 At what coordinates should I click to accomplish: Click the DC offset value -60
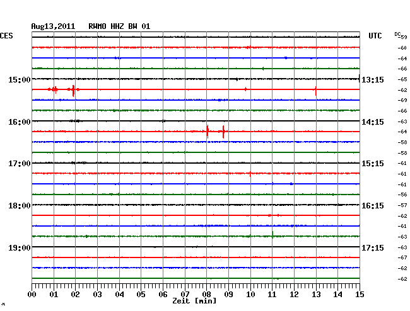click(x=402, y=48)
